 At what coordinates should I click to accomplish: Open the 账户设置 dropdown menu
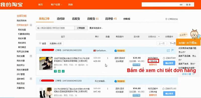coord(57,4)
